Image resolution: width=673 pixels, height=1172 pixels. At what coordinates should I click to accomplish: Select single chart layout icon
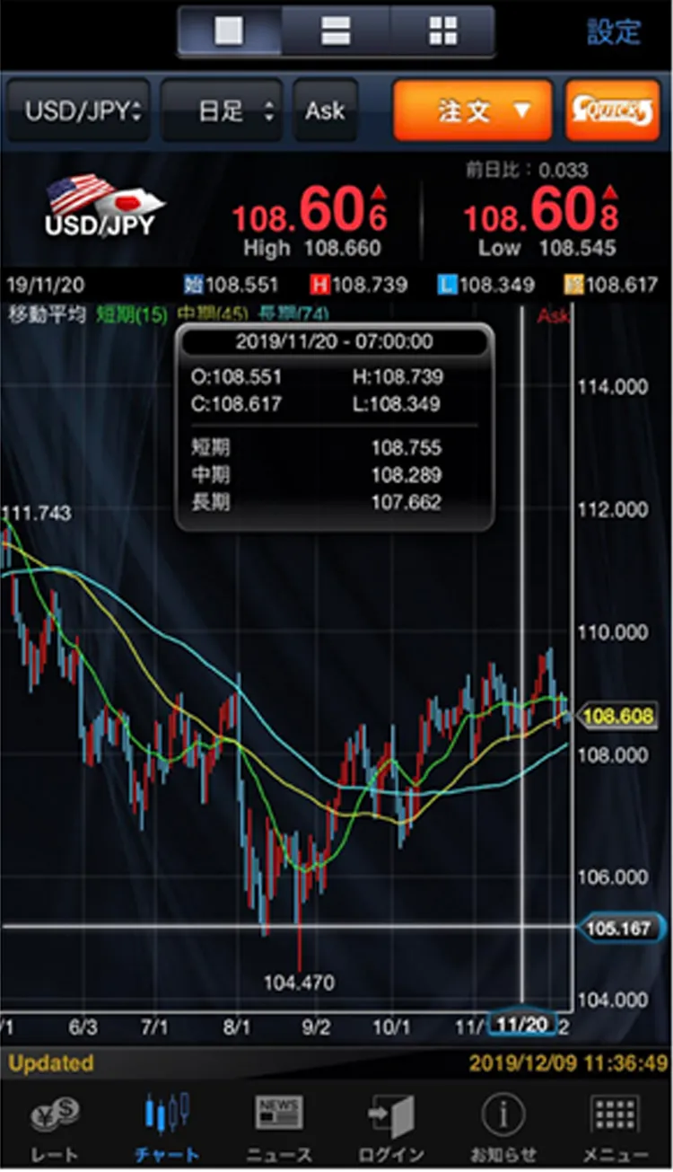tap(230, 31)
